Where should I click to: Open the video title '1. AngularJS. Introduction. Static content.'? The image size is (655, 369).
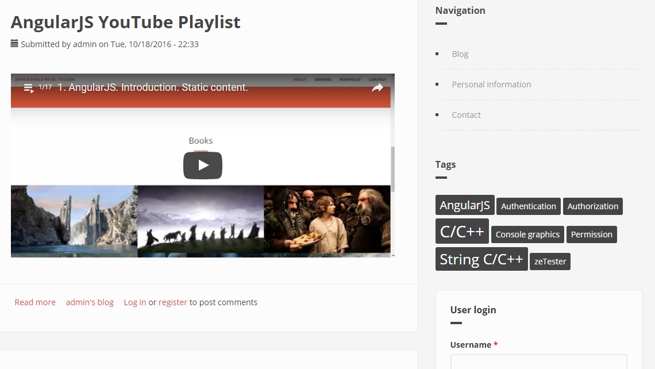[153, 87]
